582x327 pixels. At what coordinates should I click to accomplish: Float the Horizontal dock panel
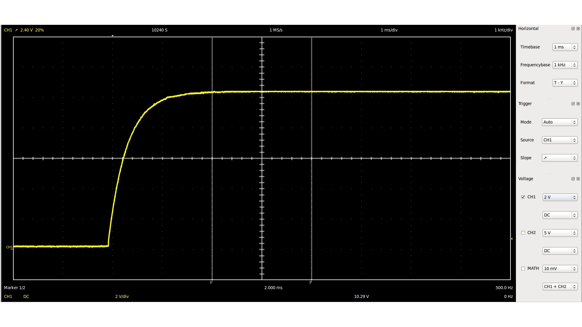(x=573, y=29)
